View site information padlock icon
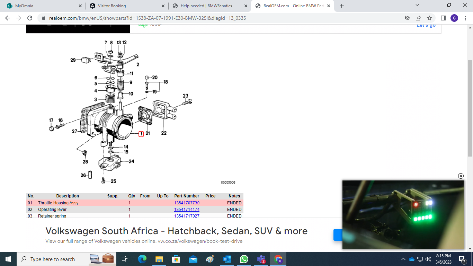473x266 pixels. (44, 18)
